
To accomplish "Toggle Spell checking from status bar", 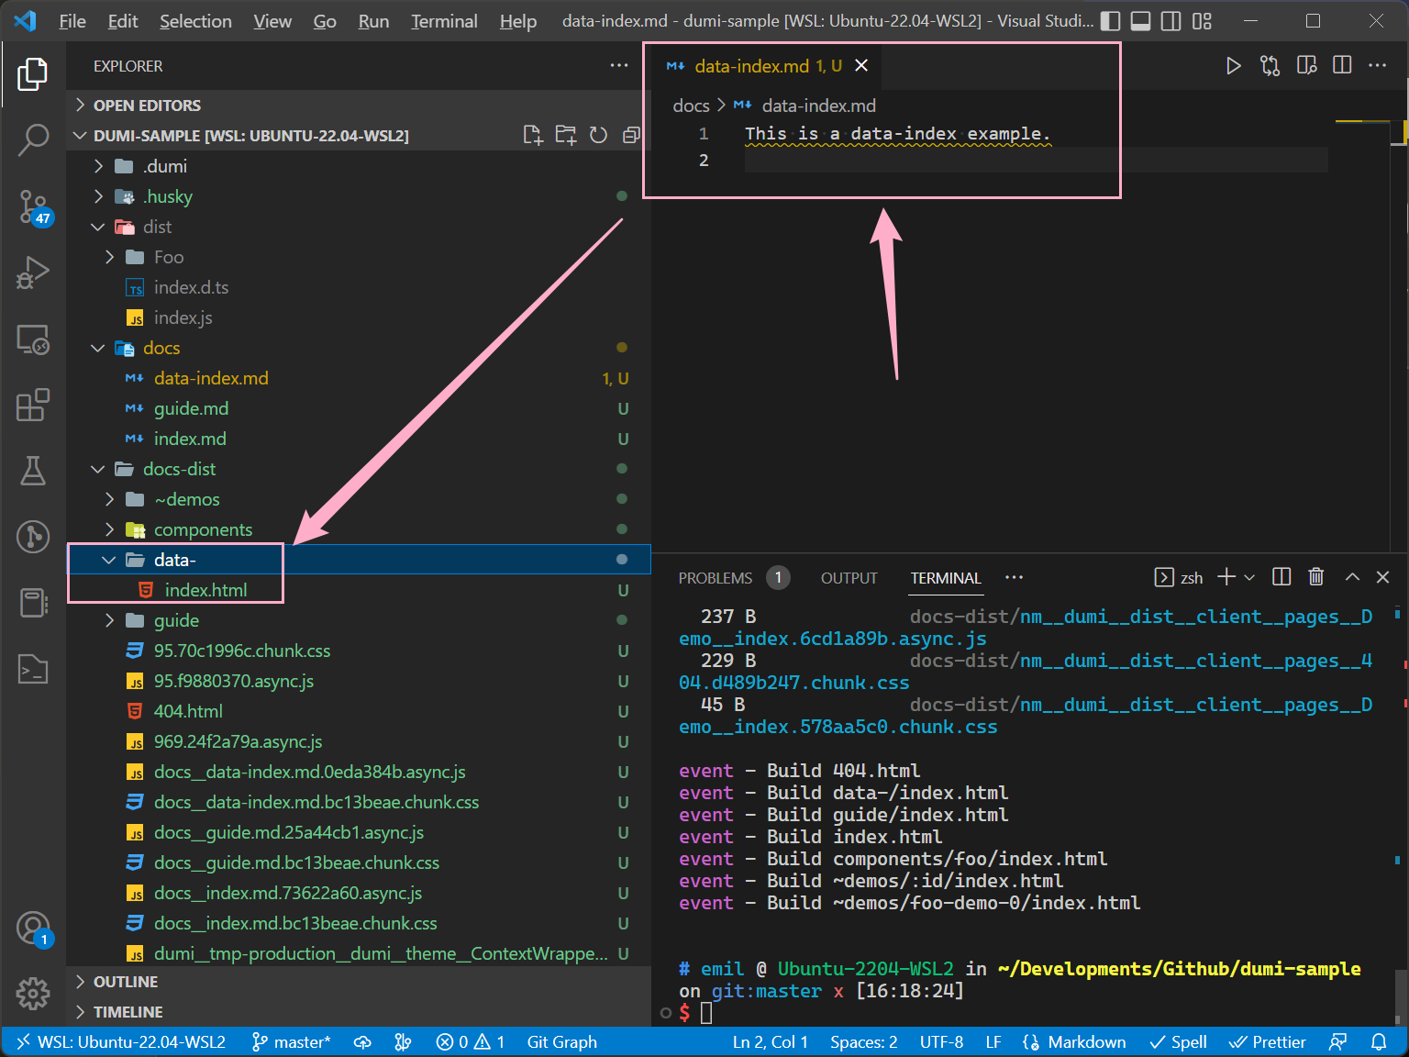I will tap(1179, 1041).
